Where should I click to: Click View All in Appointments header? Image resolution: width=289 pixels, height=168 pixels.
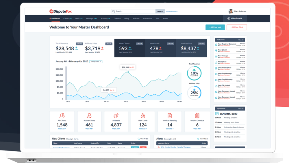click(241, 109)
